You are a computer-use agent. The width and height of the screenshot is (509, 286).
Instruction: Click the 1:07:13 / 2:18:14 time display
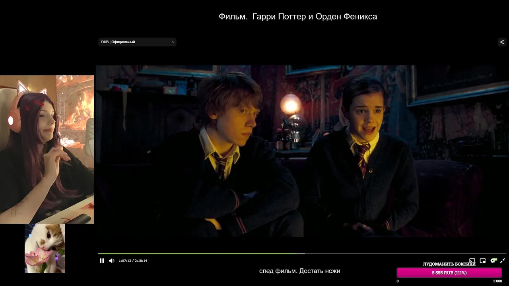click(133, 261)
